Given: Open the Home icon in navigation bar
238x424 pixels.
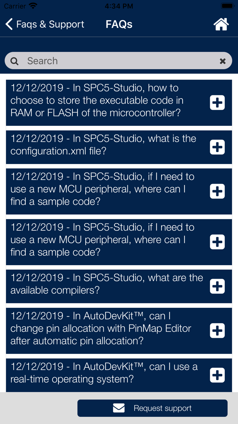Looking at the screenshot, I should tap(221, 24).
